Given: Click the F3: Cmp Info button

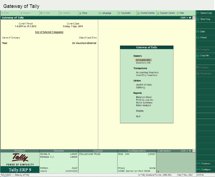Looking at the screenshot, I should [205, 56].
